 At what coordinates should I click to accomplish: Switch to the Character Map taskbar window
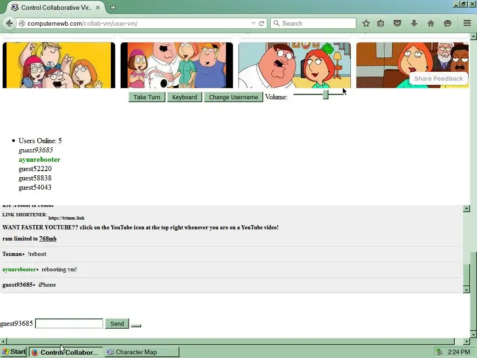coord(143,352)
